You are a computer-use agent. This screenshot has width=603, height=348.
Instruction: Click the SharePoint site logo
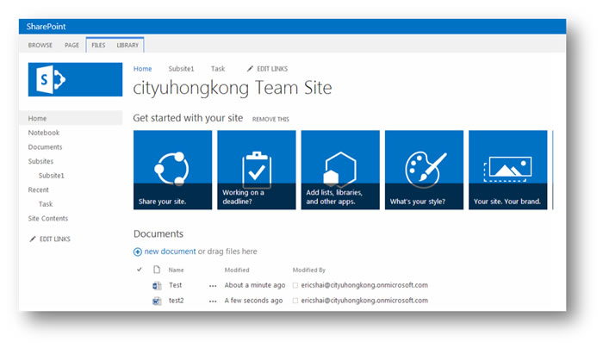click(70, 81)
